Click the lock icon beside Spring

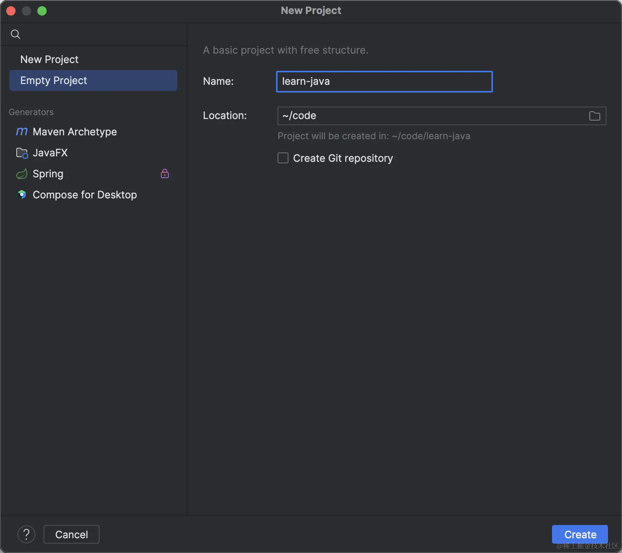(x=165, y=173)
